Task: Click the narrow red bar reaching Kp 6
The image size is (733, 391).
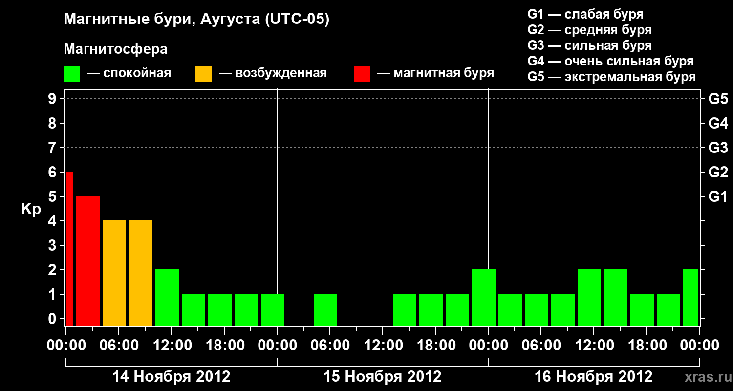Action: 69,249
